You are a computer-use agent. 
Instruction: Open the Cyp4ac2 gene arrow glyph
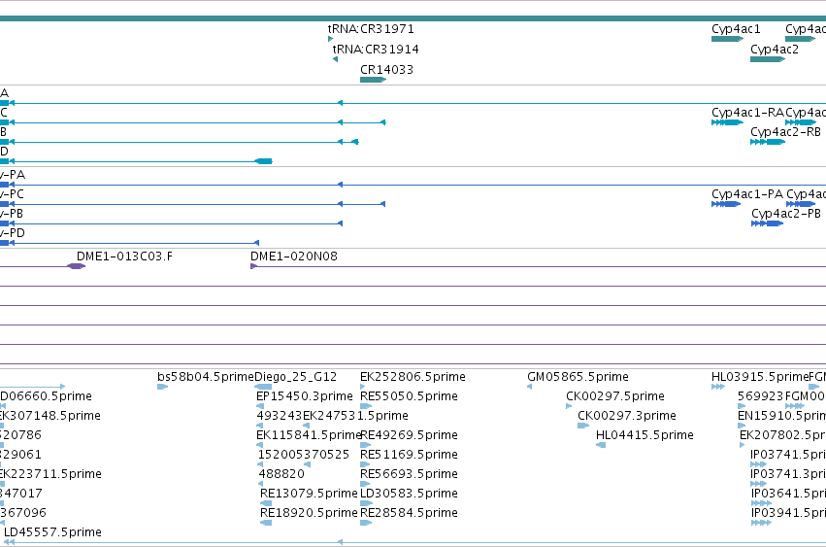click(x=768, y=59)
